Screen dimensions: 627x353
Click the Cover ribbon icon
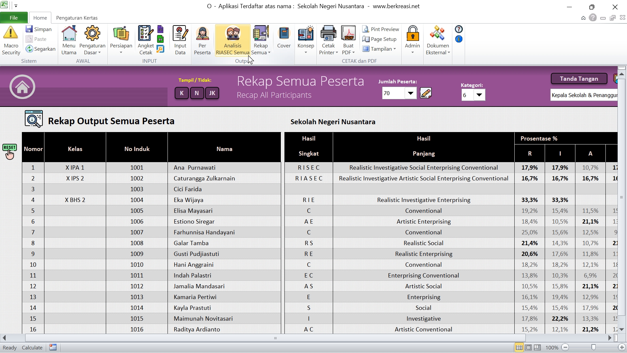coord(284,34)
